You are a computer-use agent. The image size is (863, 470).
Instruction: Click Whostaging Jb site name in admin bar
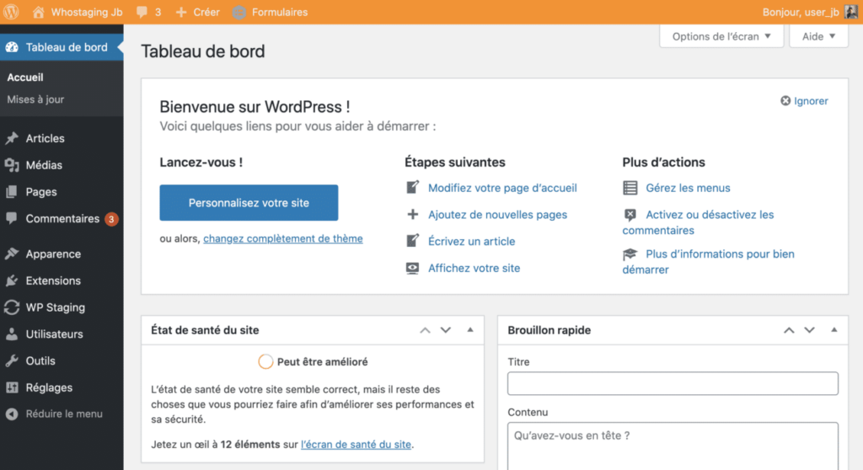pos(87,12)
